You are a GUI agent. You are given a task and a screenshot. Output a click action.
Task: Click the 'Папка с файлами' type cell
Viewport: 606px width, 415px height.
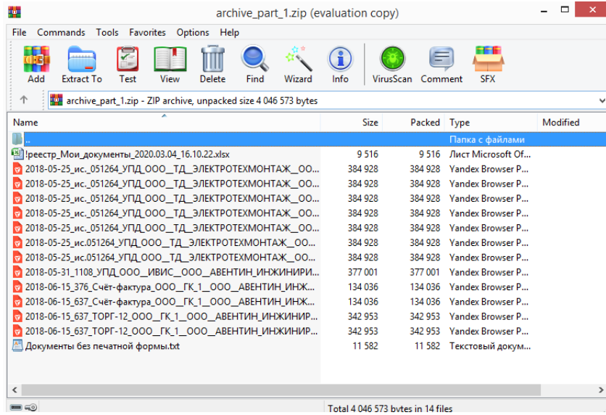coord(486,139)
